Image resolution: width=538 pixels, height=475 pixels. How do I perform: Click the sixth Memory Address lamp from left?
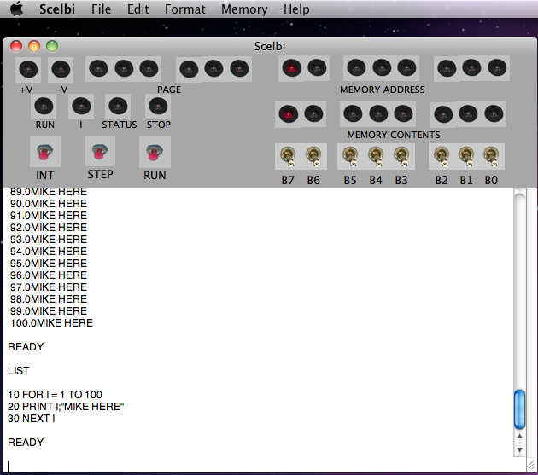click(x=447, y=68)
